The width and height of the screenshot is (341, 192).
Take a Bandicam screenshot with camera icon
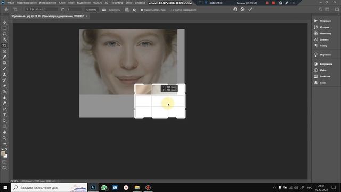pos(280,3)
